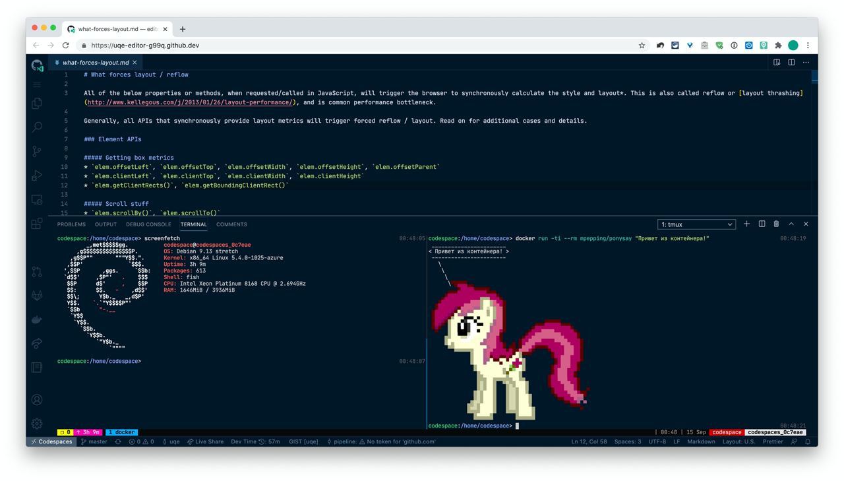
Task: Open the Remote Explorer view
Action: click(x=37, y=199)
